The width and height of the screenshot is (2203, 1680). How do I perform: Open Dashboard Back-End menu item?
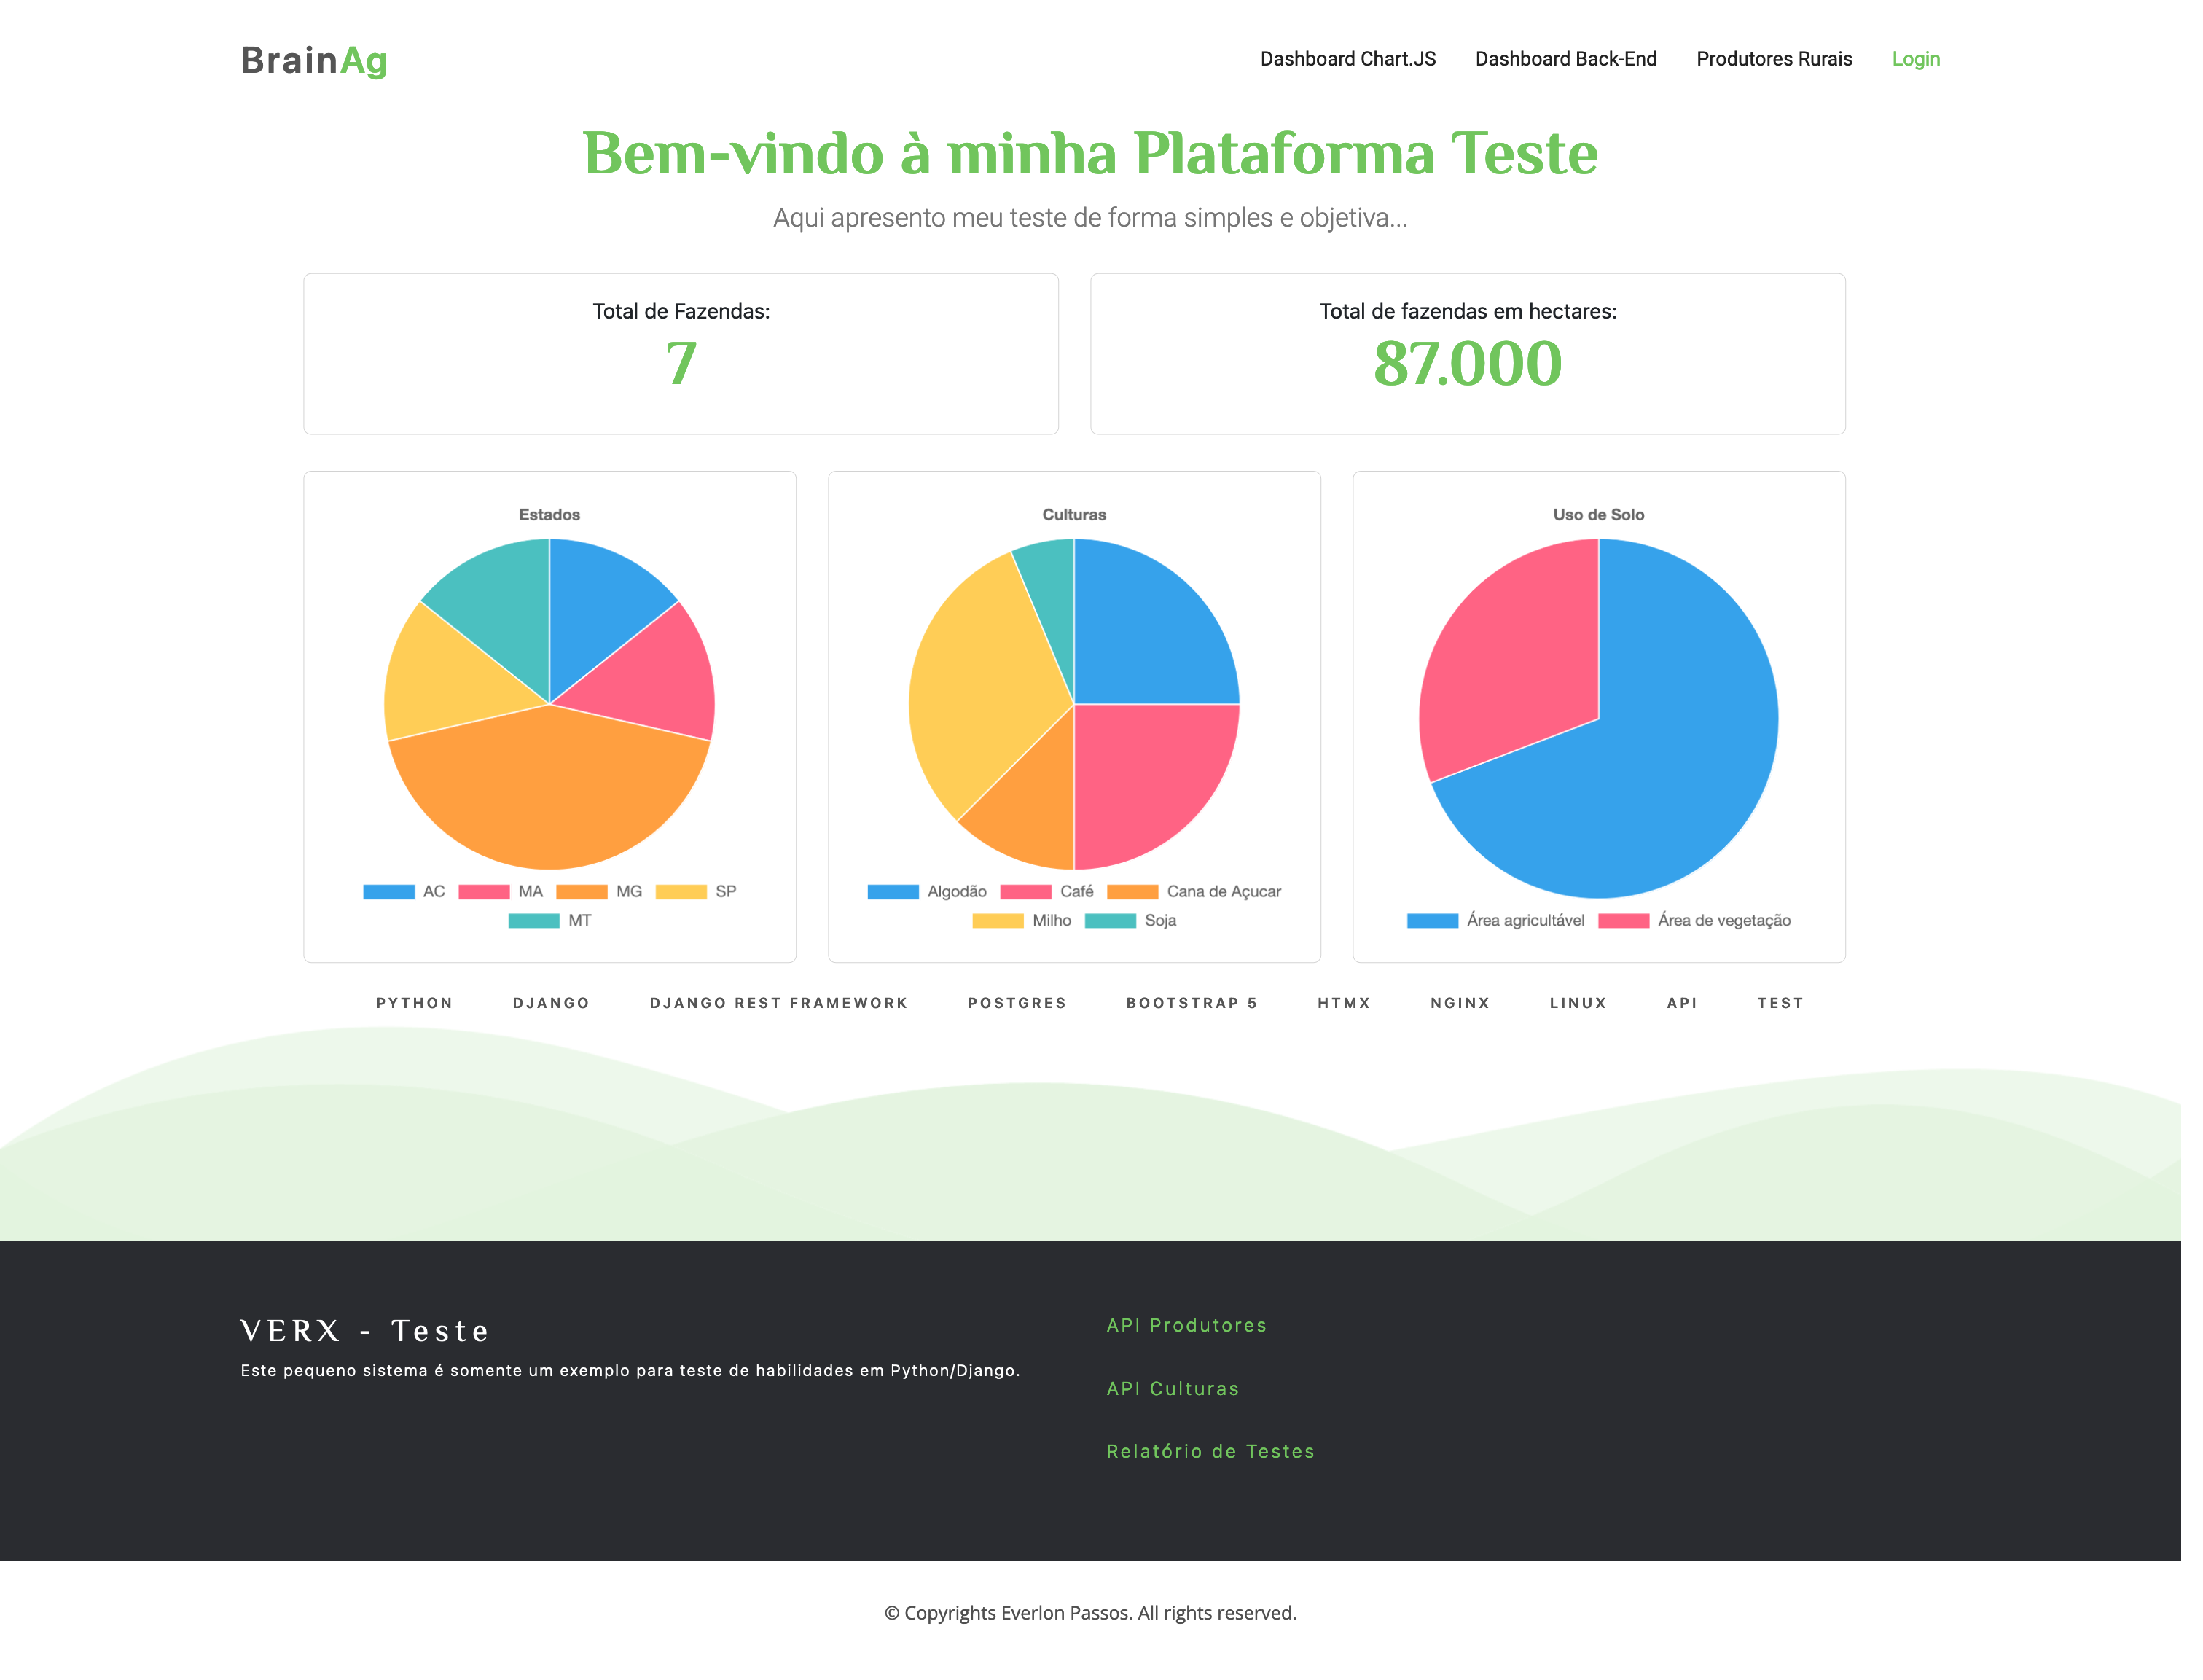pyautogui.click(x=1565, y=59)
